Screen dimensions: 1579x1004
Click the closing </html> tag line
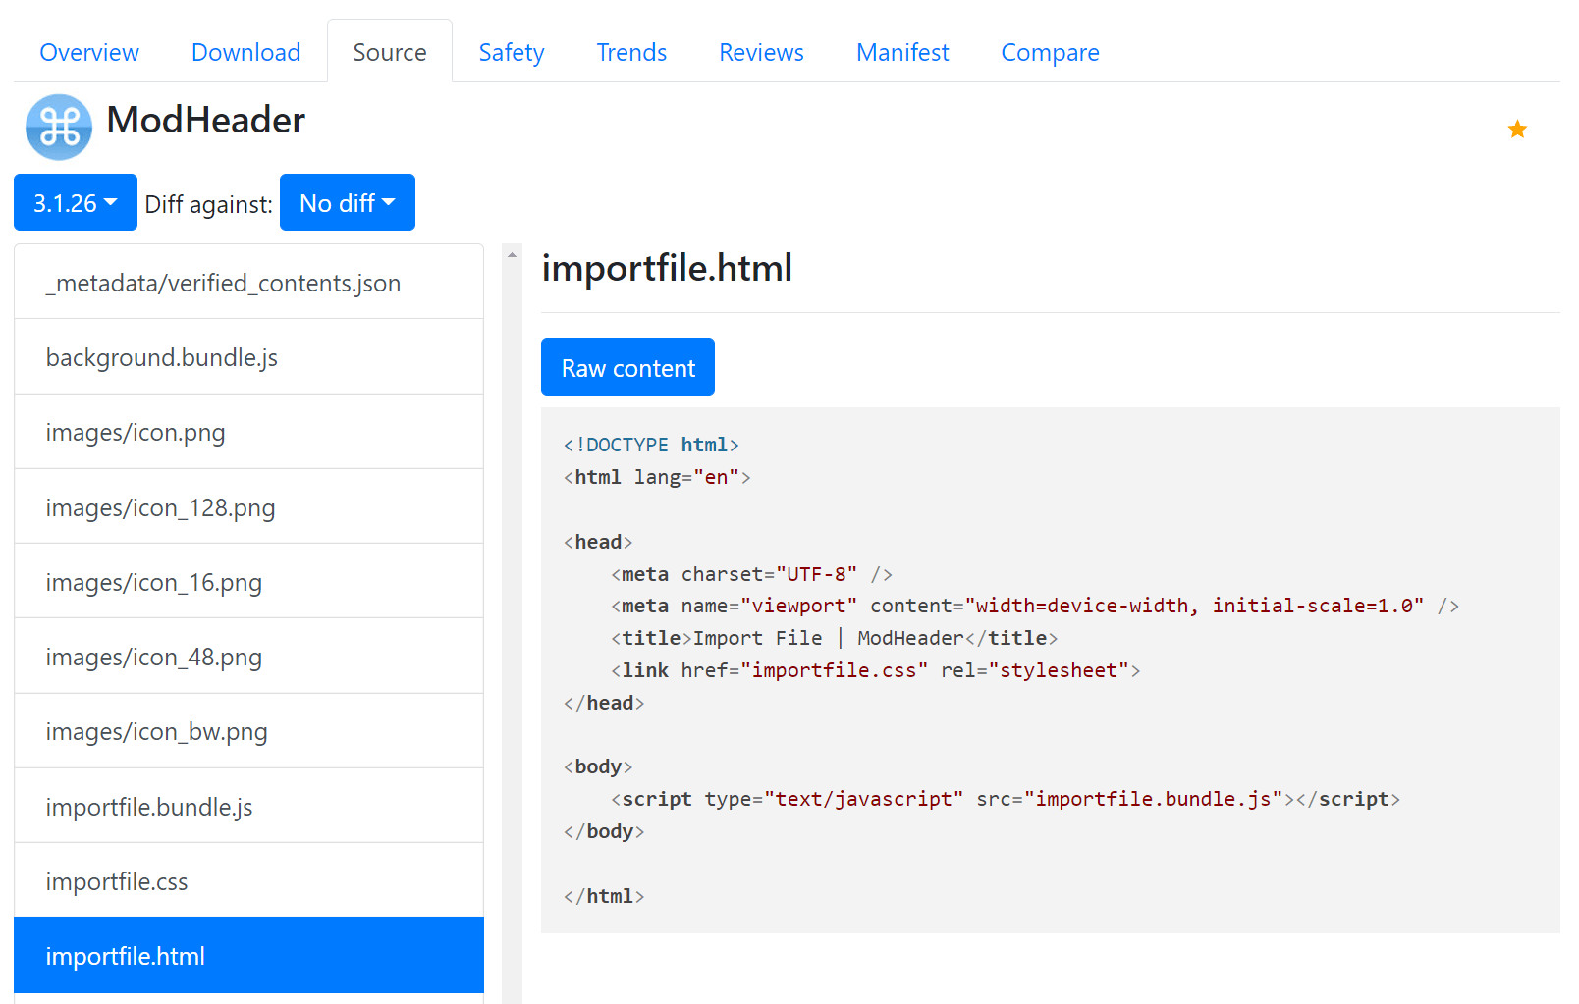(604, 896)
